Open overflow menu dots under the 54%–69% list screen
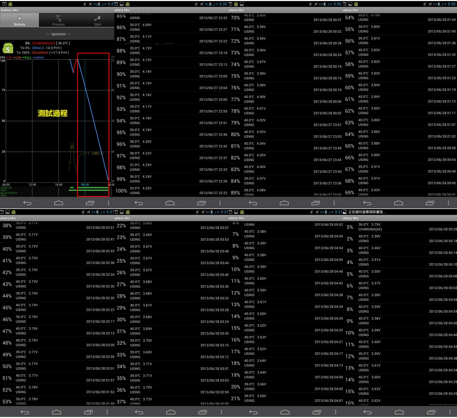Image resolution: width=457 pixels, height=418 pixels. click(x=448, y=203)
